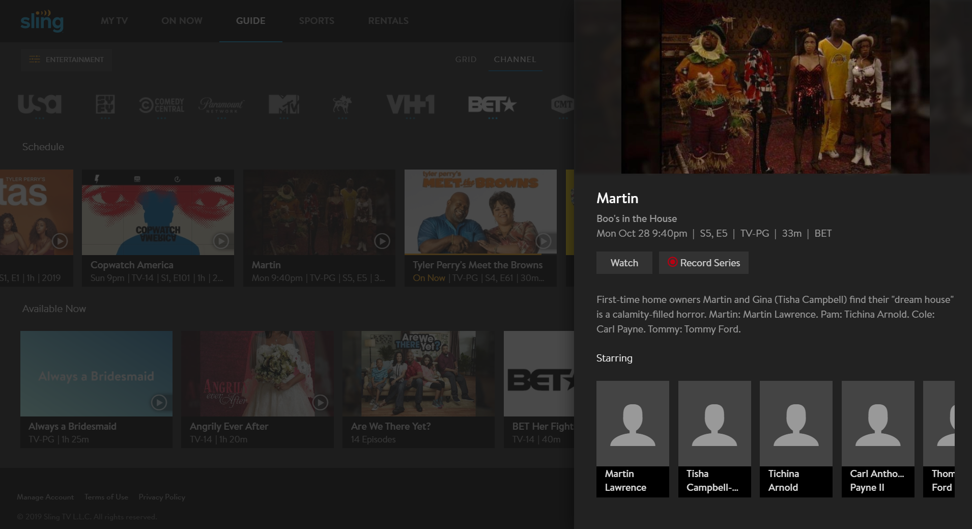
Task: Select the VH1 channel logo
Action: (410, 104)
